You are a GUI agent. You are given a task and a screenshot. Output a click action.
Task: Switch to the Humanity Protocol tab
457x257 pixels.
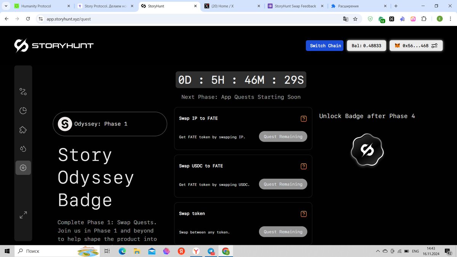[x=42, y=6]
